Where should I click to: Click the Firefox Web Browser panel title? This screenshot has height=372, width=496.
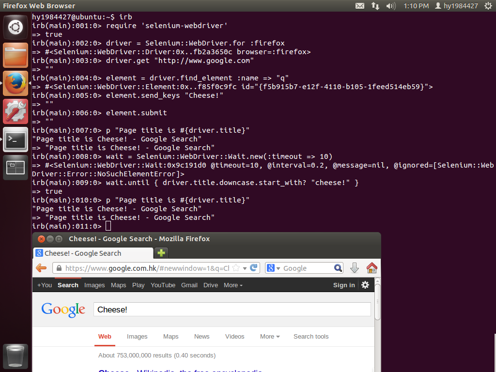[x=39, y=6]
